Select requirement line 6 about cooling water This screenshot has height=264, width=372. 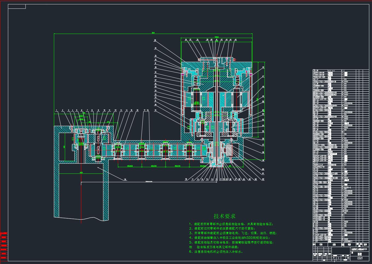pos(216,252)
